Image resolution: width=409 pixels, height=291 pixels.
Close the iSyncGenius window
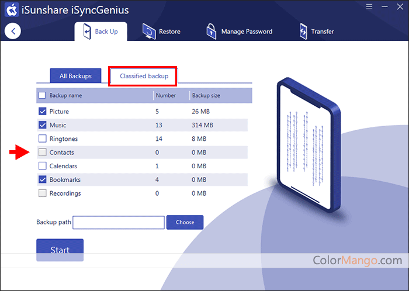(398, 9)
